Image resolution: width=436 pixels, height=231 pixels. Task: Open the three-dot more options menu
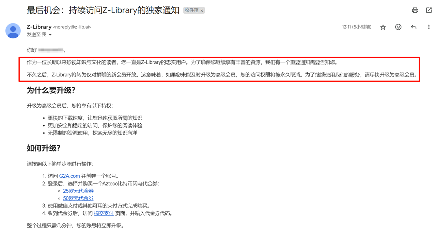tap(429, 27)
